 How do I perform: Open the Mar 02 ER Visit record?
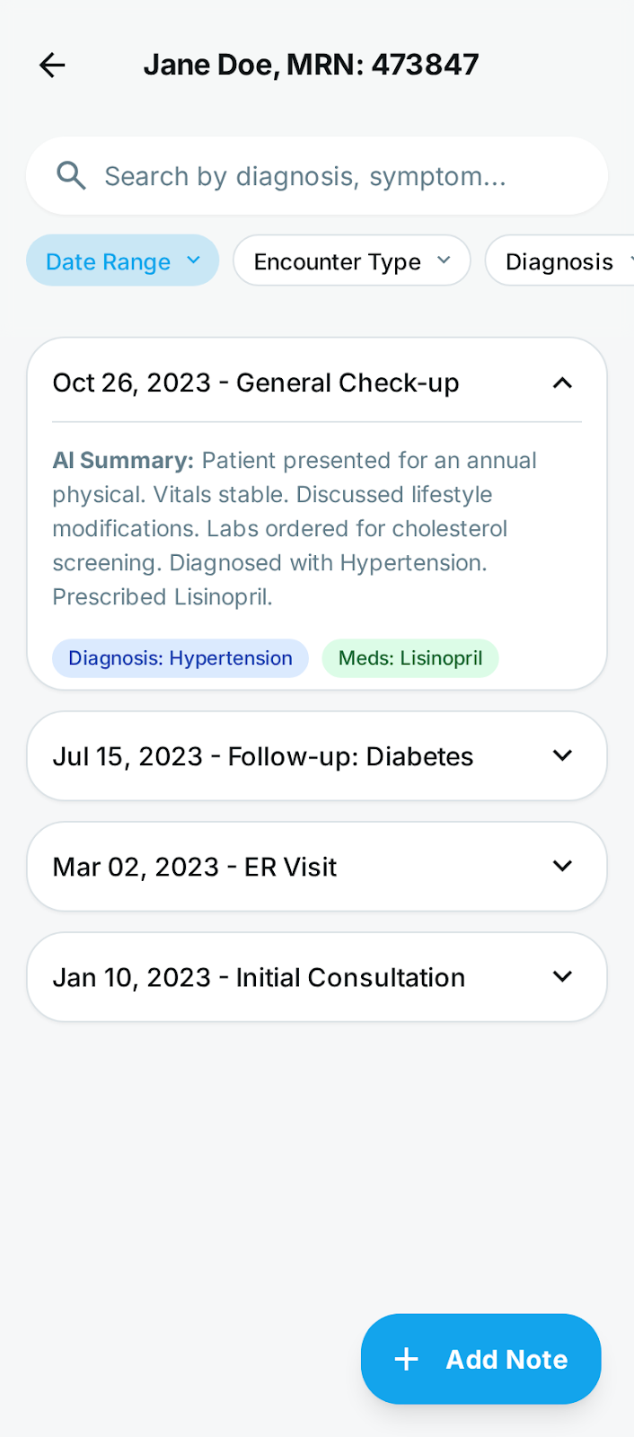coord(316,866)
